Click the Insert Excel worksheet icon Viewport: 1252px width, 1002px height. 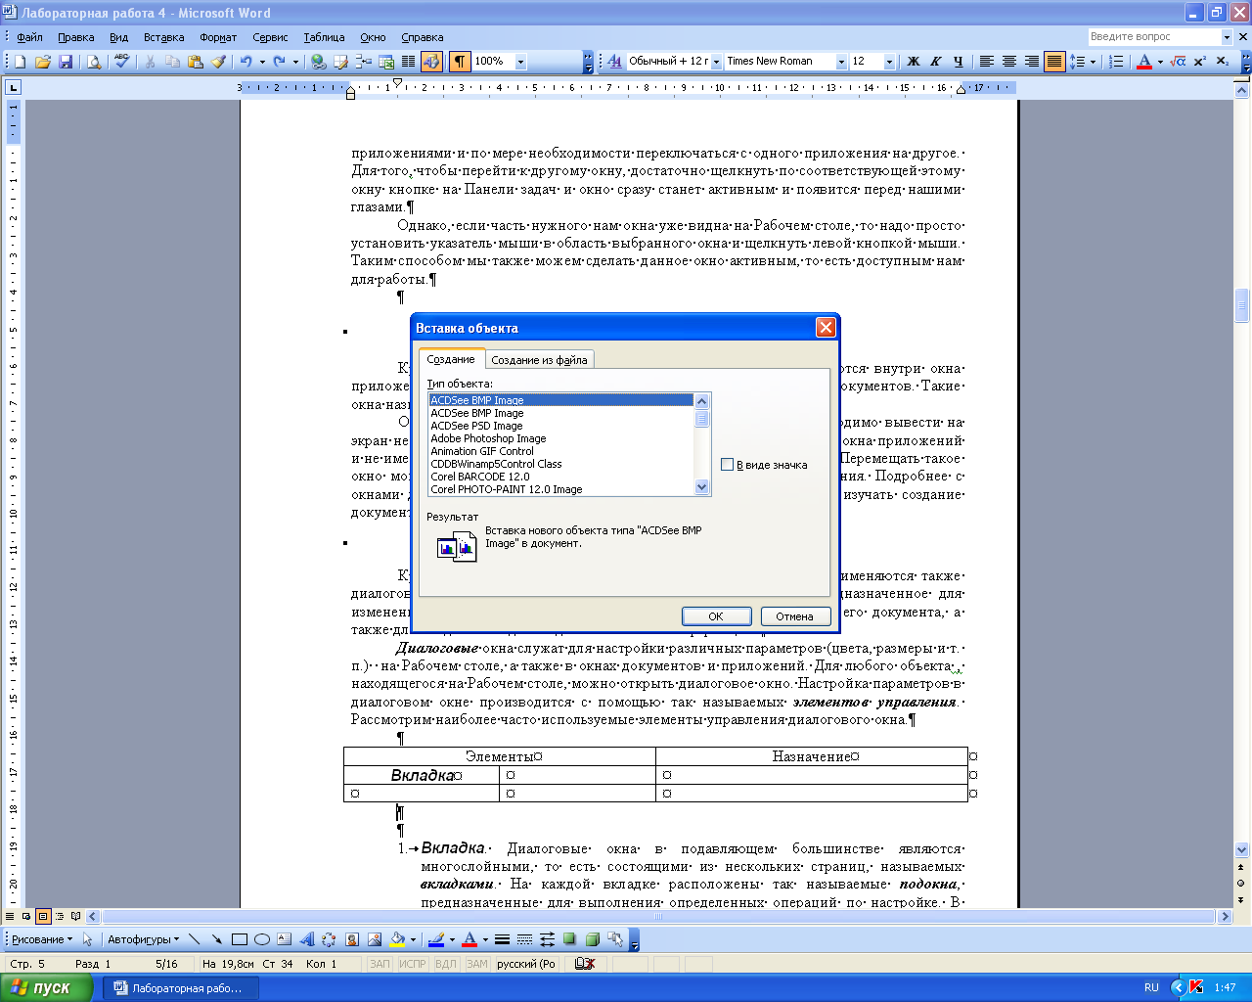(386, 62)
